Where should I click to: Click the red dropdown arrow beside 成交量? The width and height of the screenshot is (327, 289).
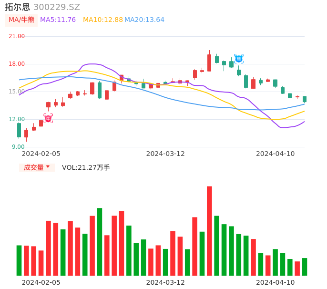(x=48, y=167)
